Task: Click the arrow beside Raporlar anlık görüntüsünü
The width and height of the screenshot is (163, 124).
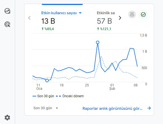Action: pyautogui.click(x=149, y=108)
